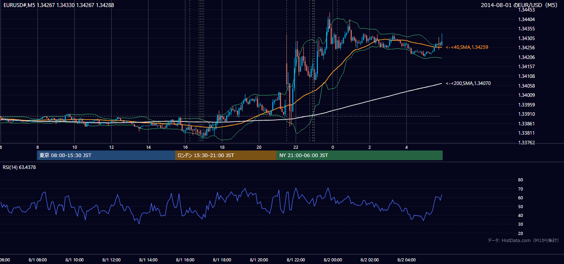Click the 8/1 18:00 time axis label

pos(222,260)
